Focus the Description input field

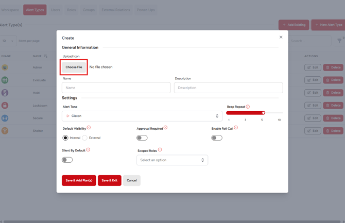(x=228, y=88)
